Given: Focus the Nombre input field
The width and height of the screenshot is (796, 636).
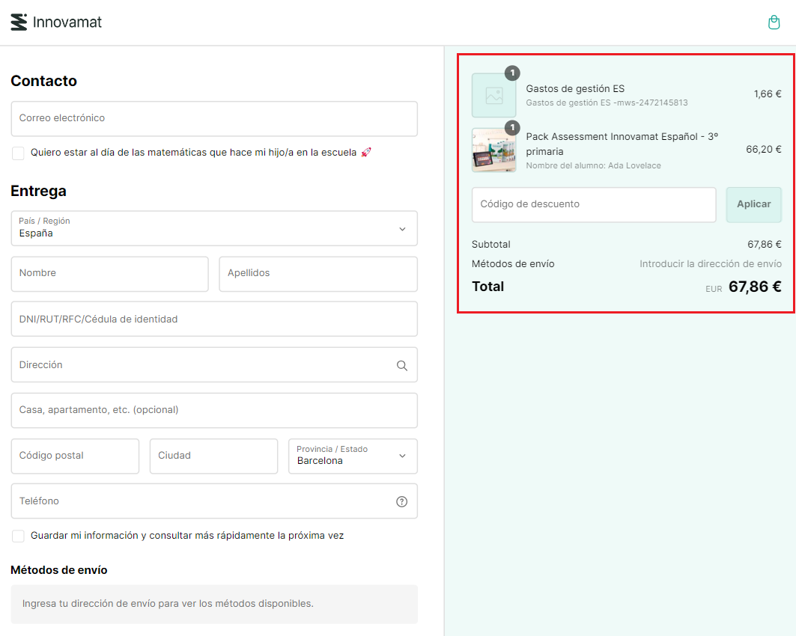Looking at the screenshot, I should (x=109, y=274).
